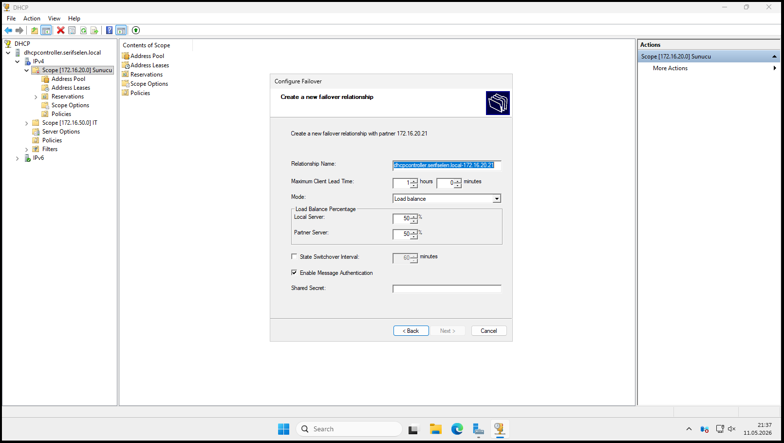
Task: Click the Export List toolbar icon
Action: tap(94, 30)
